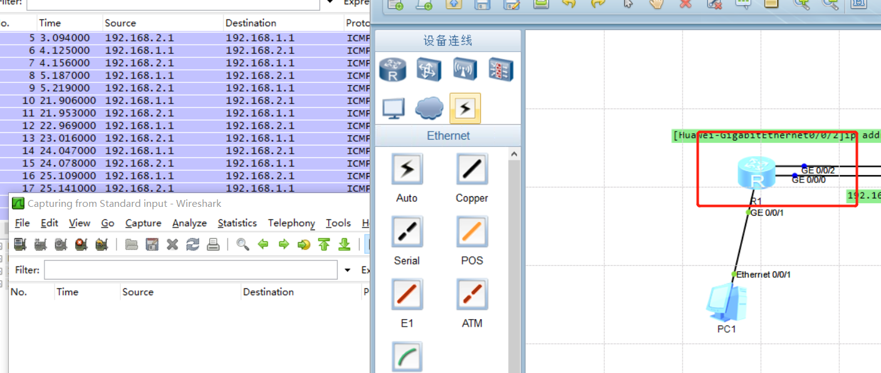Go back in packet history
This screenshot has width=881, height=373.
263,244
